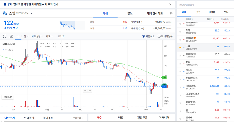Zoom out chart with minus button
The height and width of the screenshot is (122, 234).
85,91
